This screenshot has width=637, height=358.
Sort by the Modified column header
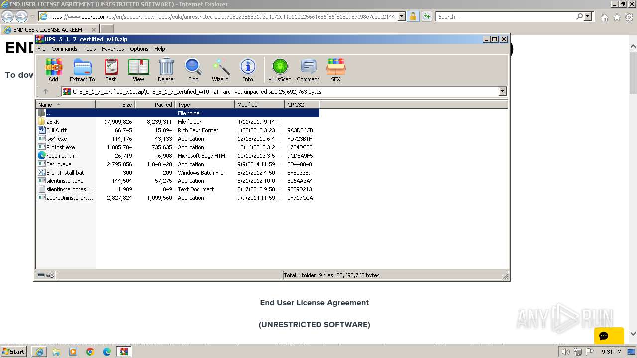[260, 105]
